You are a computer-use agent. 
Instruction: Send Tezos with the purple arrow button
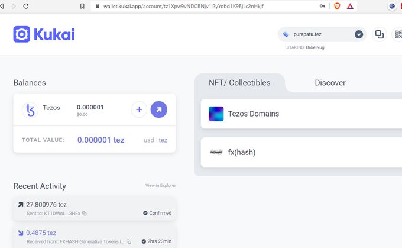[x=158, y=109]
